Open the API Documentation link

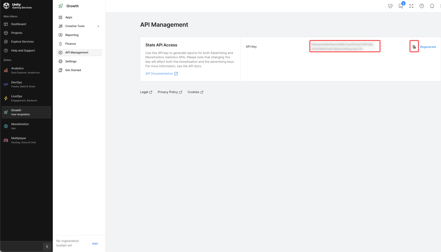point(159,73)
